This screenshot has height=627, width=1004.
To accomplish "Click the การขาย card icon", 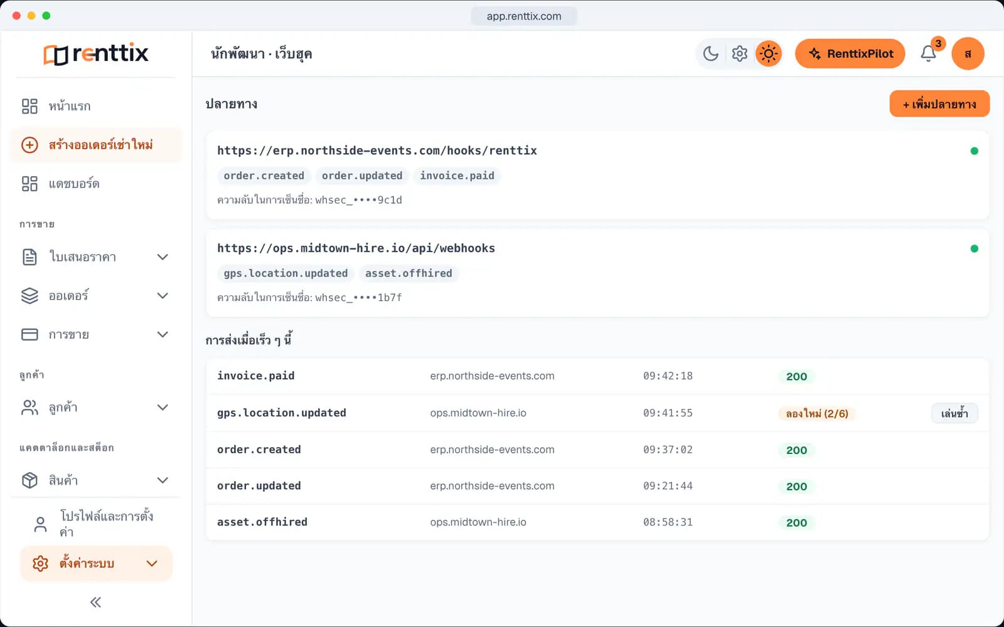I will click(29, 335).
